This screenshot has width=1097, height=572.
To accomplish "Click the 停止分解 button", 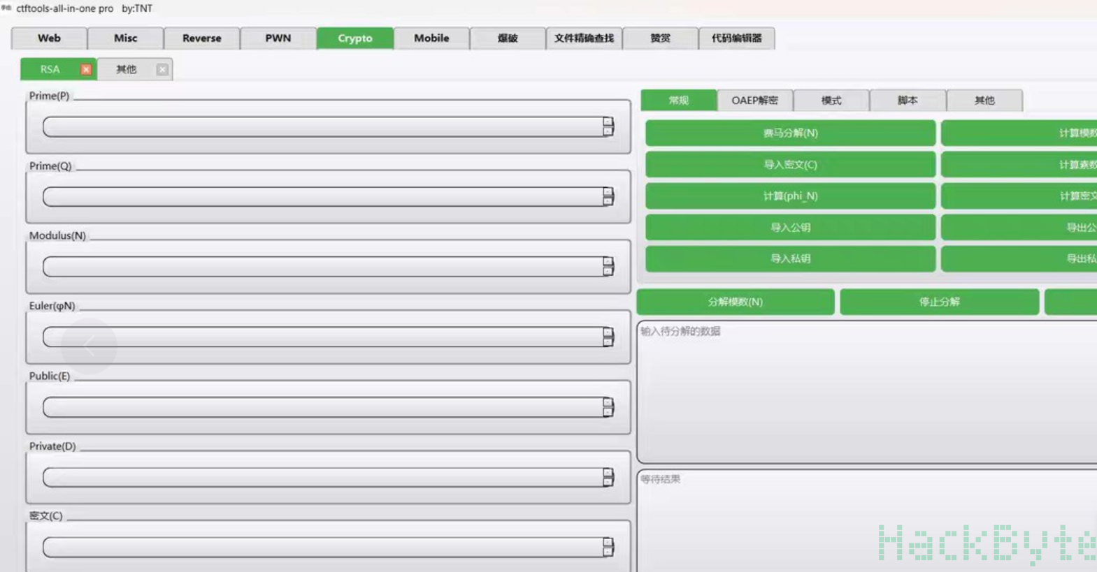I will tap(940, 302).
